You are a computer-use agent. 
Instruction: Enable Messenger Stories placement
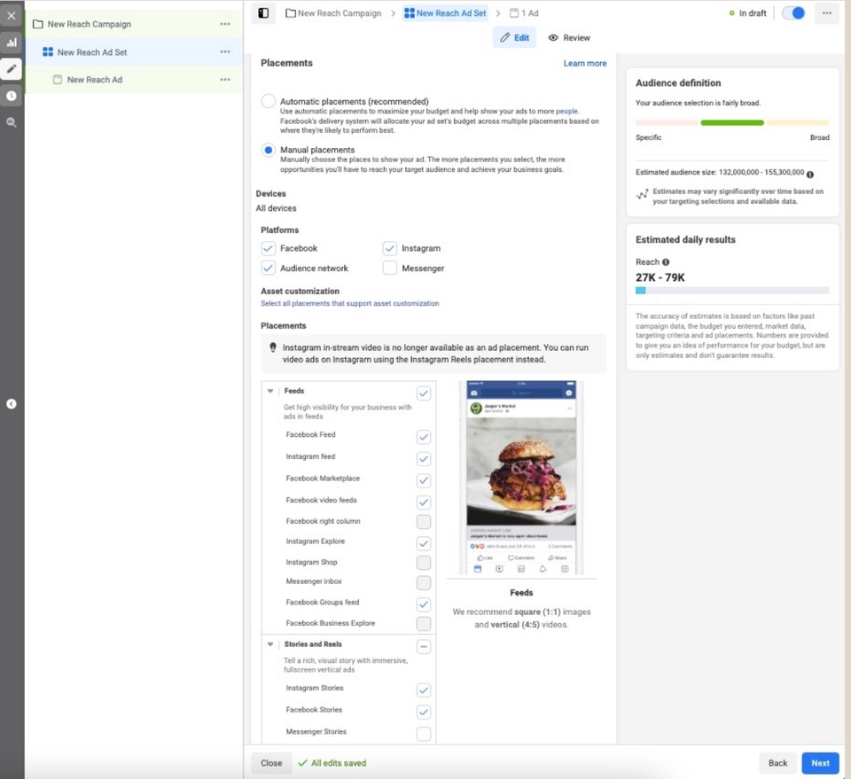click(424, 734)
